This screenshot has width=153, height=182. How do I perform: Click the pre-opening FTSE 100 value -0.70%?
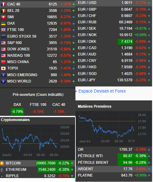coord(38,112)
